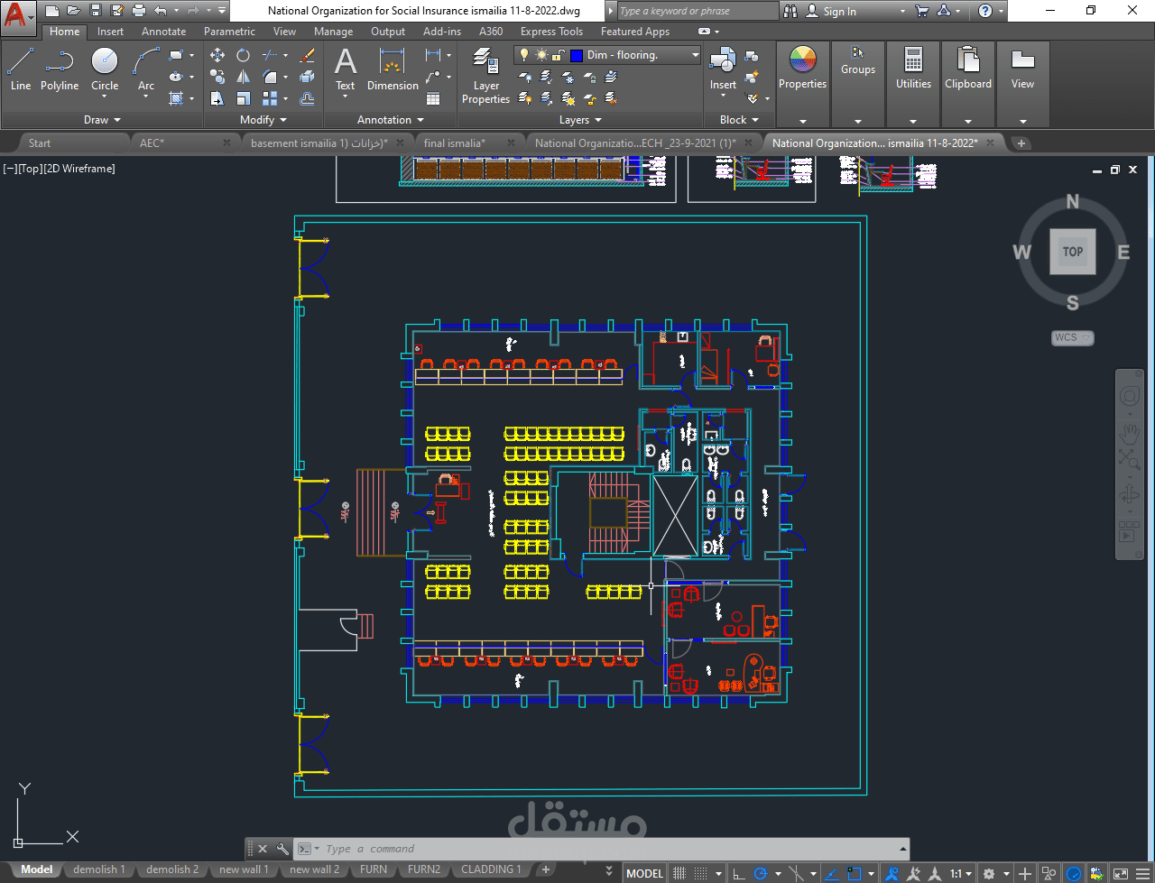Image resolution: width=1155 pixels, height=883 pixels.
Task: Click the Sign In button
Action: [x=838, y=12]
